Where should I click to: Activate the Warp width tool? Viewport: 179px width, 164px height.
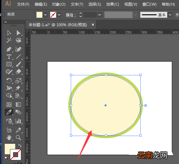[x=9, y=88]
